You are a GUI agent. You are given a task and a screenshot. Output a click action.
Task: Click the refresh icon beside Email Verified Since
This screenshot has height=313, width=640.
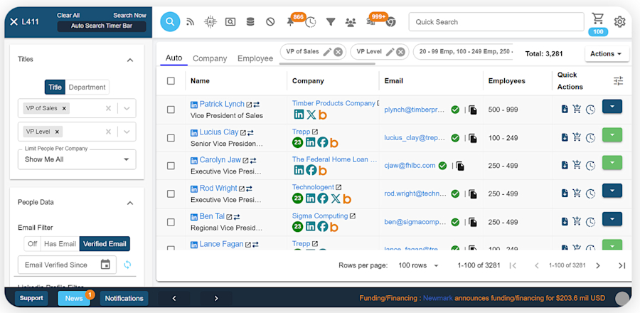(x=127, y=265)
